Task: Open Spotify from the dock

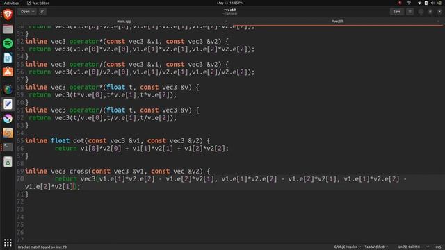Action: (8, 43)
